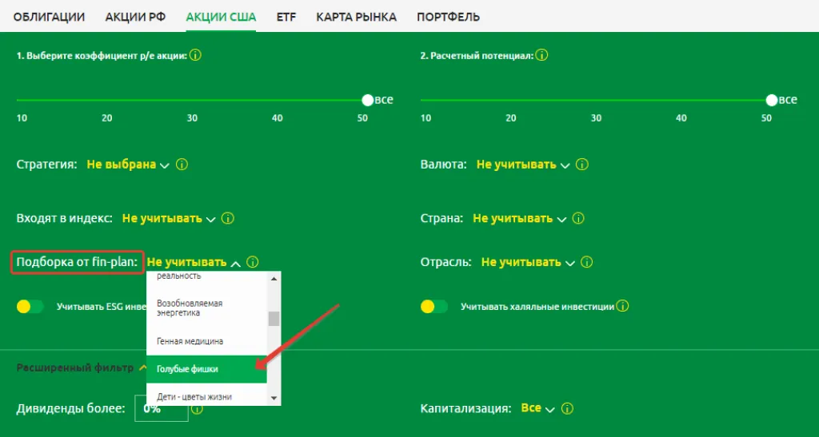The height and width of the screenshot is (437, 819).
Task: Click the Дивиденды более input field
Action: click(x=161, y=409)
